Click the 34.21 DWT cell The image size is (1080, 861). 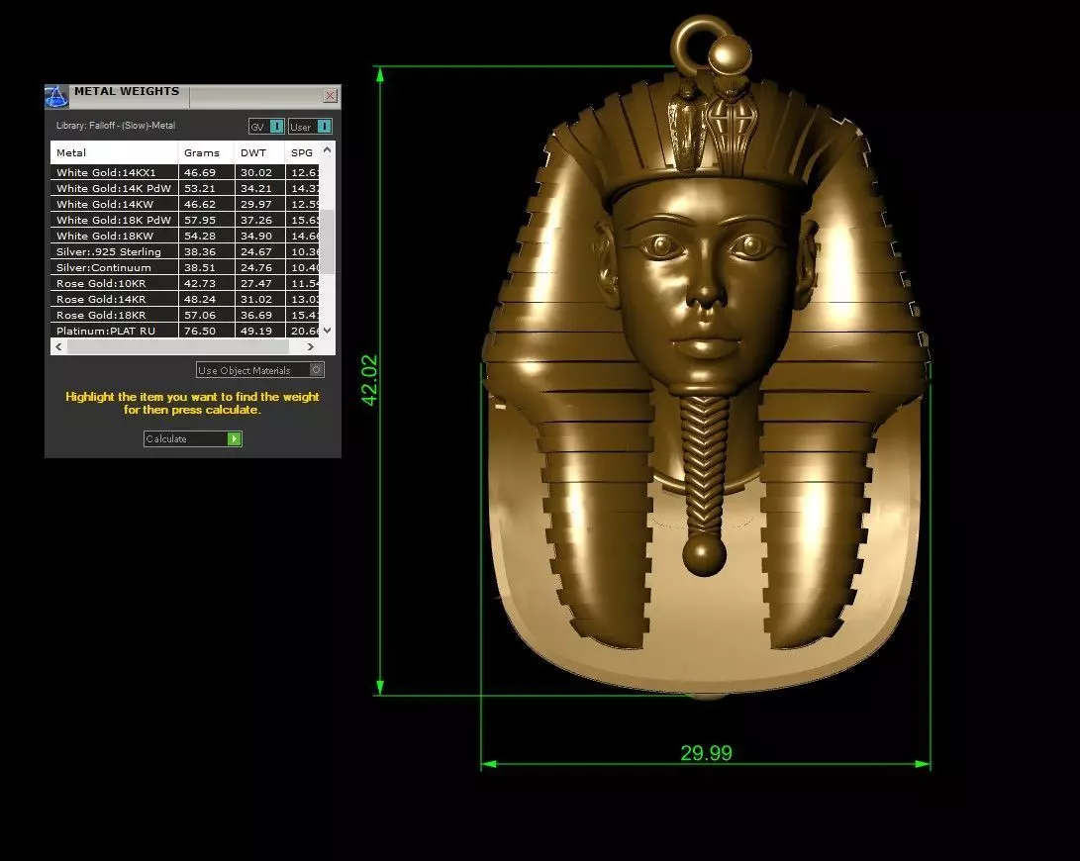coord(259,188)
